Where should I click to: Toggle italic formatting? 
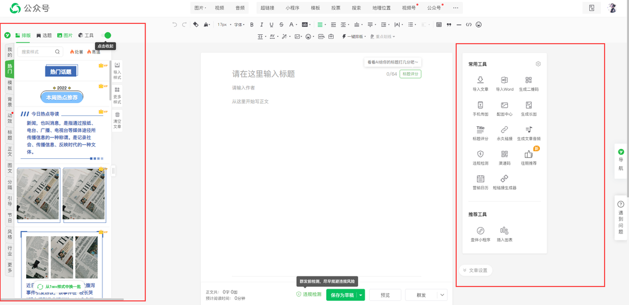pos(262,24)
